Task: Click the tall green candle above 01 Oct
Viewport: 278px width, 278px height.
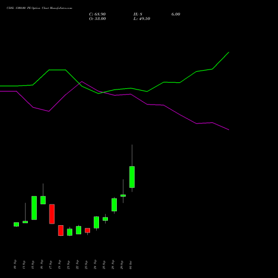Action: pyautogui.click(x=132, y=177)
